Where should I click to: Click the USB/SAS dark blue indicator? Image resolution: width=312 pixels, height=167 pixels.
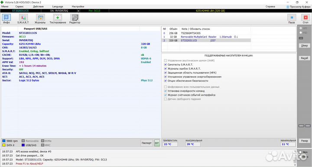(23, 145)
